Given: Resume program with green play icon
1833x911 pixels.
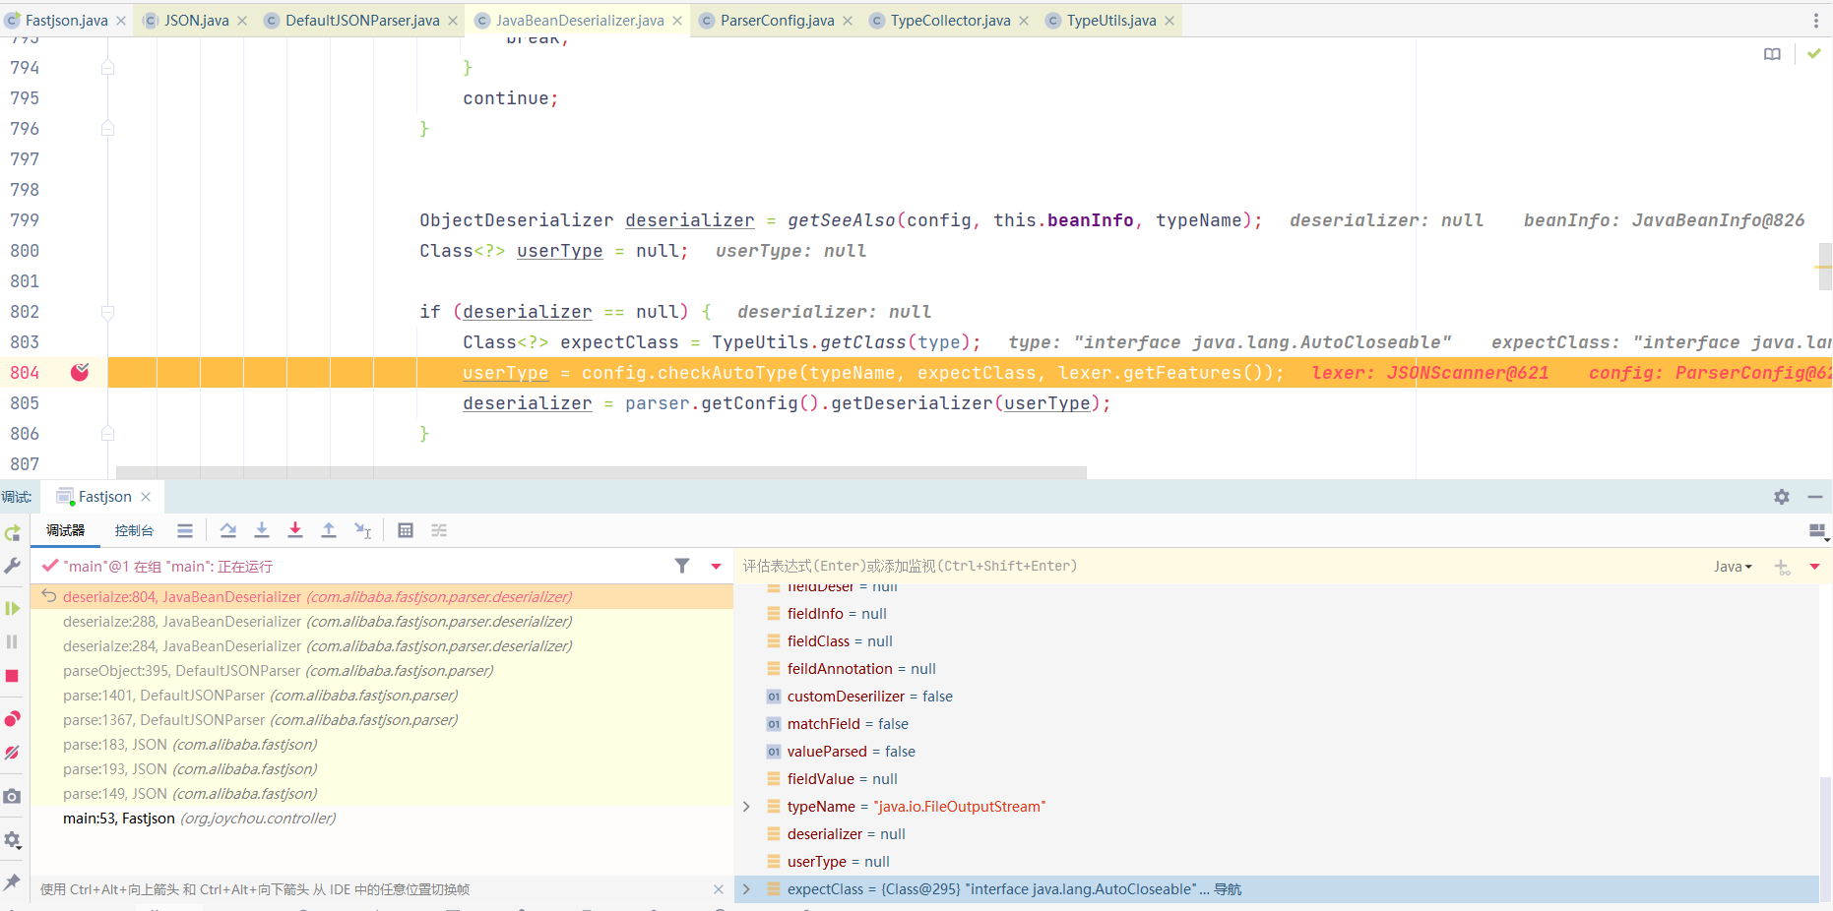Looking at the screenshot, I should coord(12,608).
